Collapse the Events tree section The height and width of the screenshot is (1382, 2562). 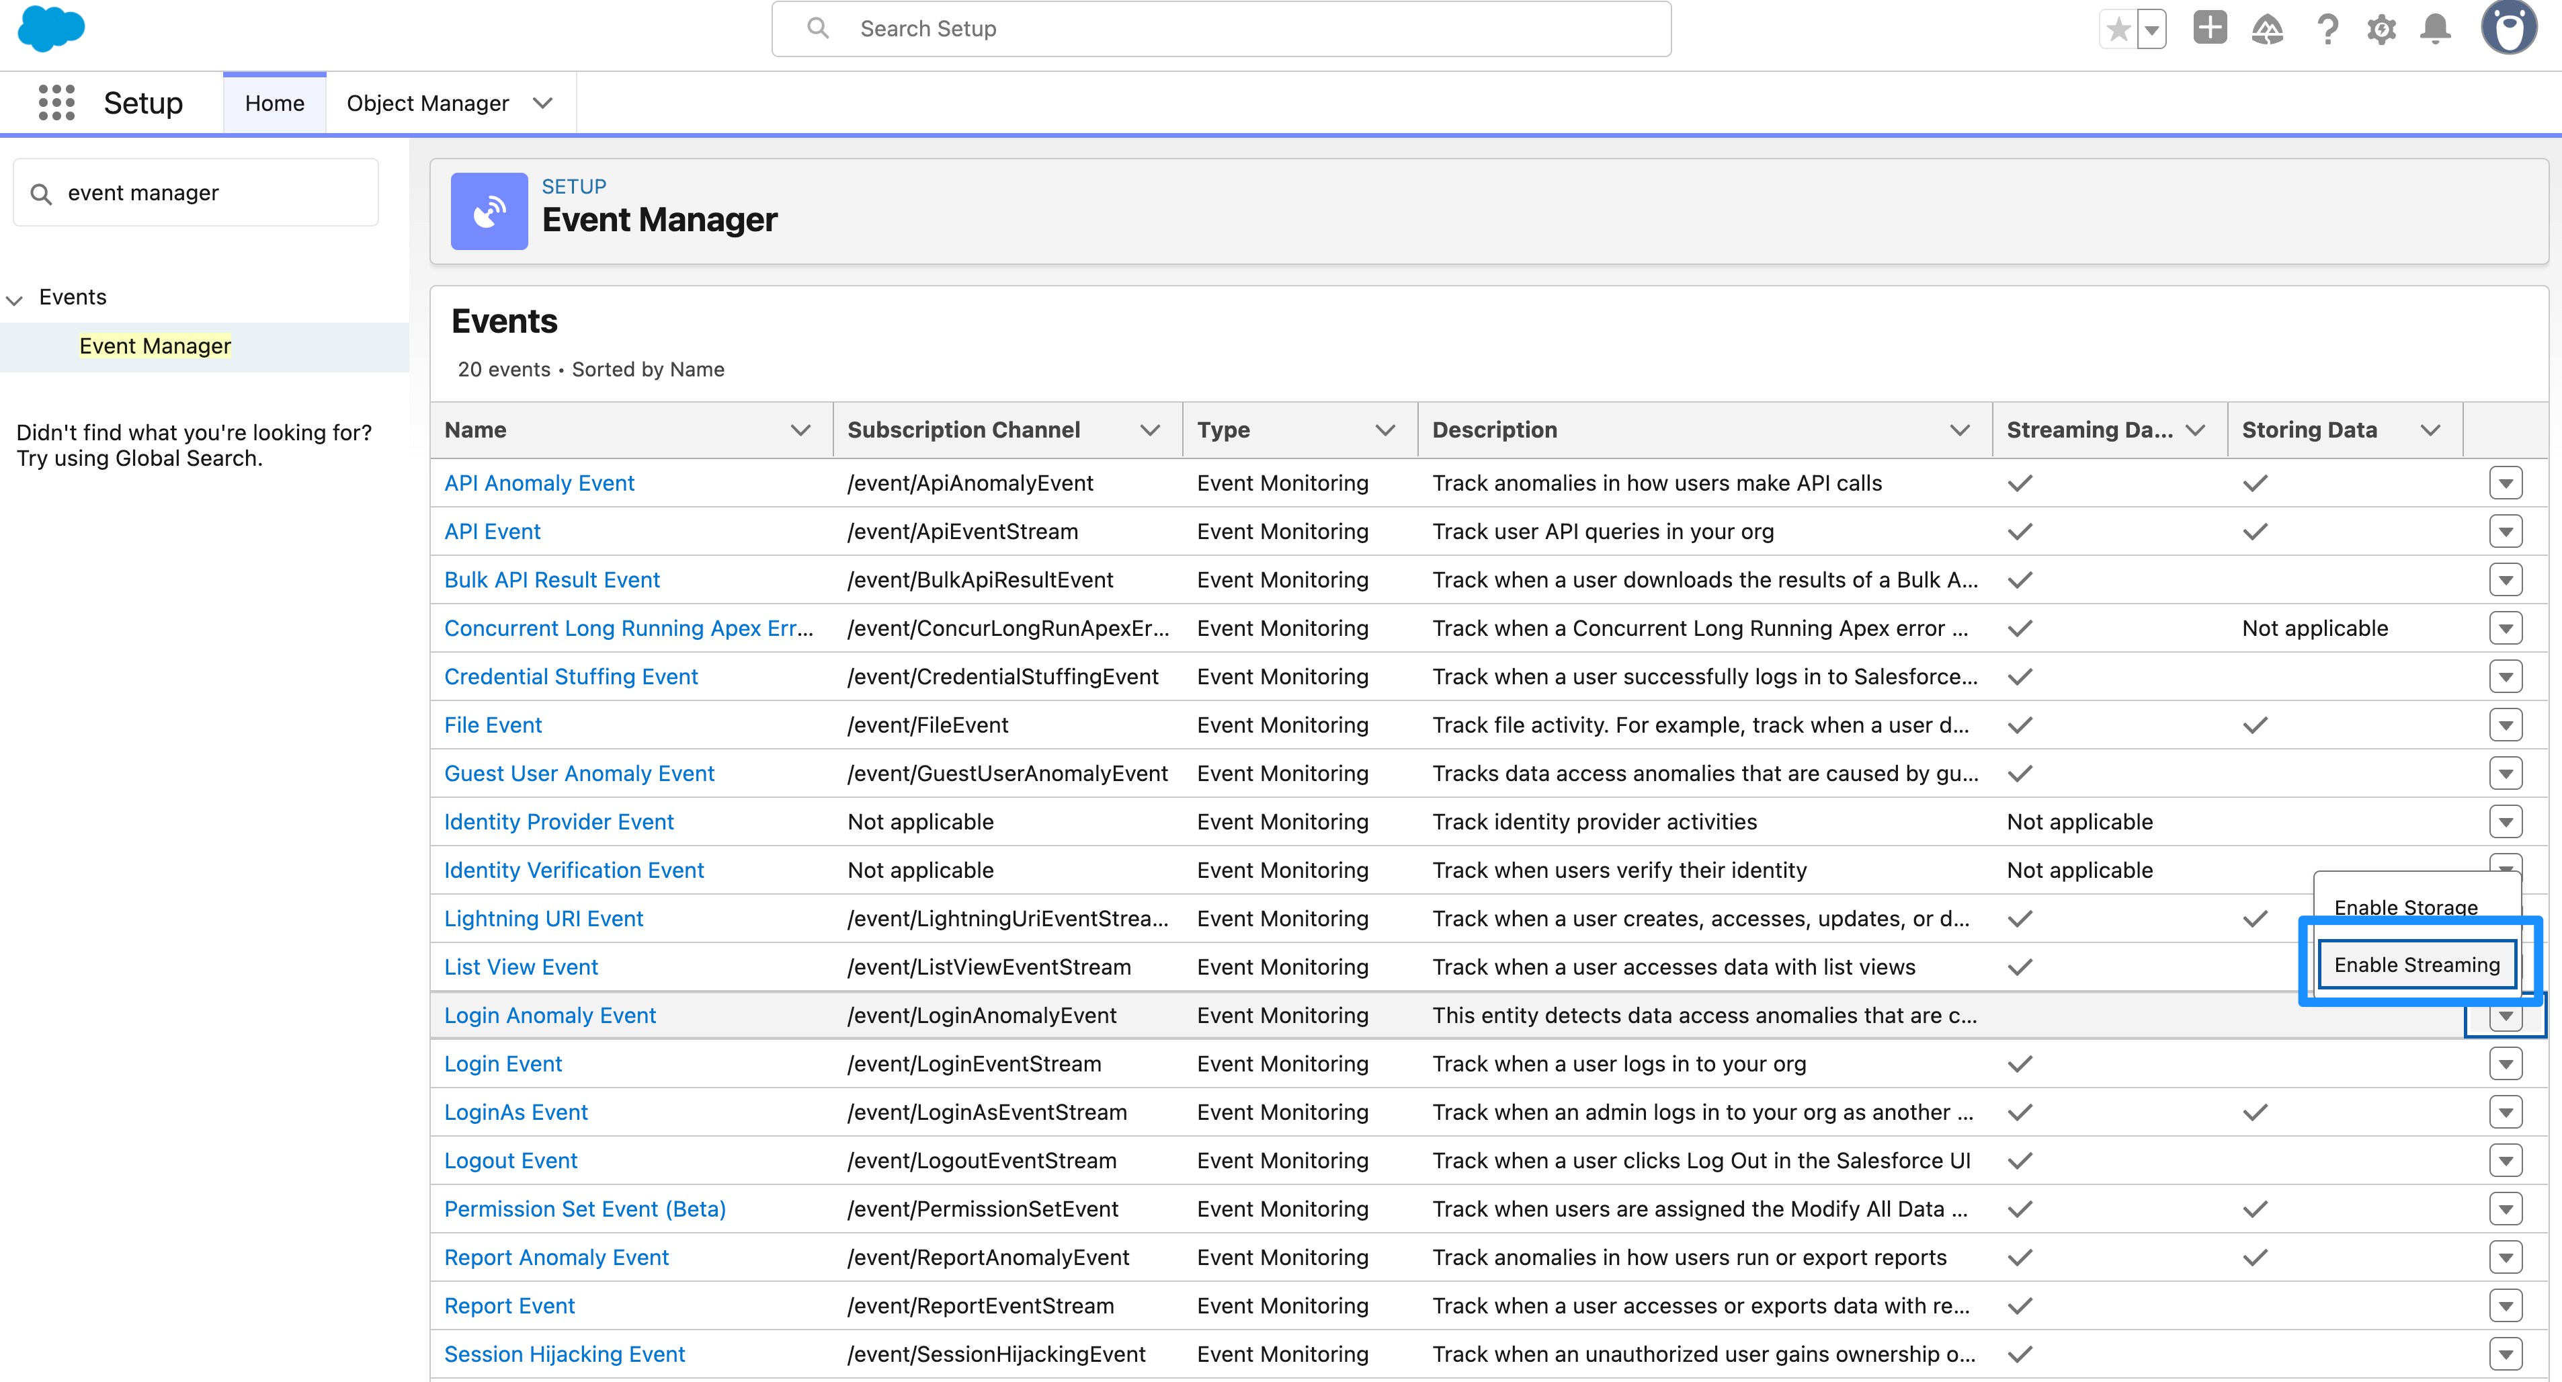[15, 298]
